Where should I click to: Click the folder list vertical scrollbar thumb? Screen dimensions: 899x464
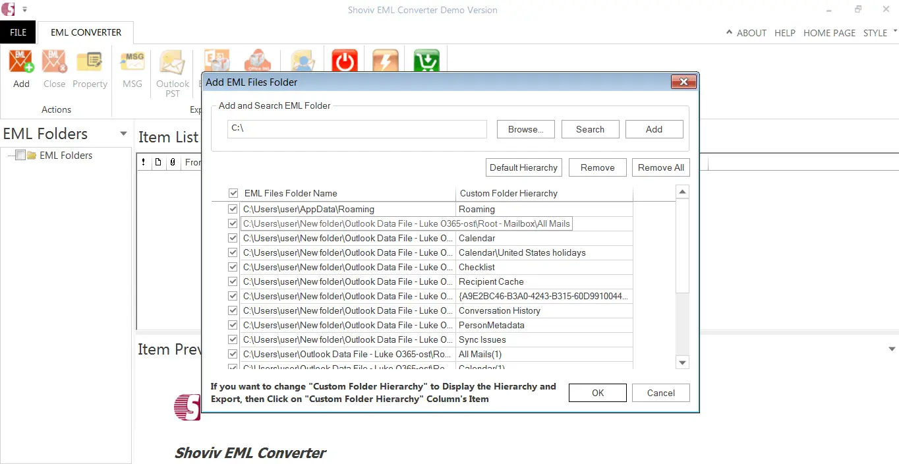683,246
